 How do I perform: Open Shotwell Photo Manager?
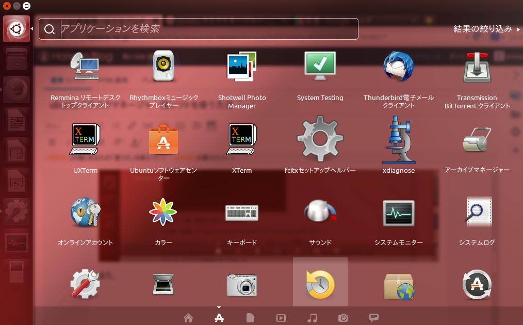click(x=242, y=66)
